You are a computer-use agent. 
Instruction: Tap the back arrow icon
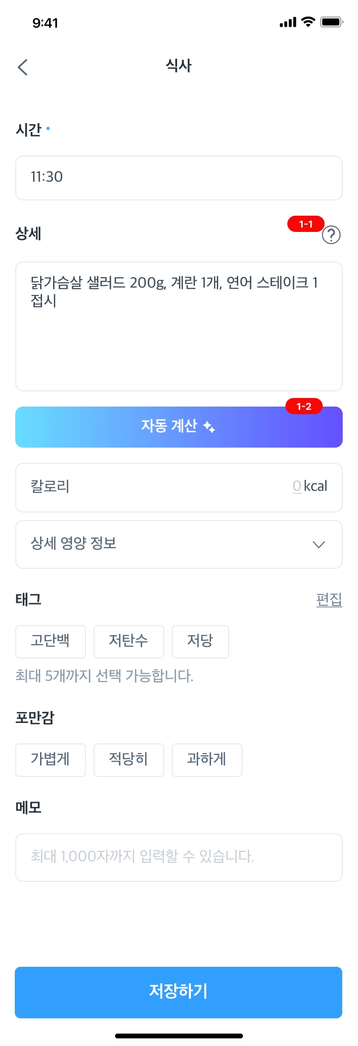click(x=22, y=67)
